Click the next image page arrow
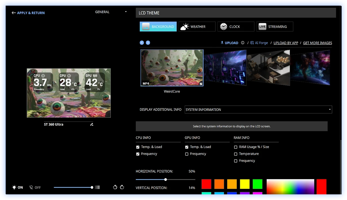Image resolution: width=347 pixels, height=200 pixels. 148,43
